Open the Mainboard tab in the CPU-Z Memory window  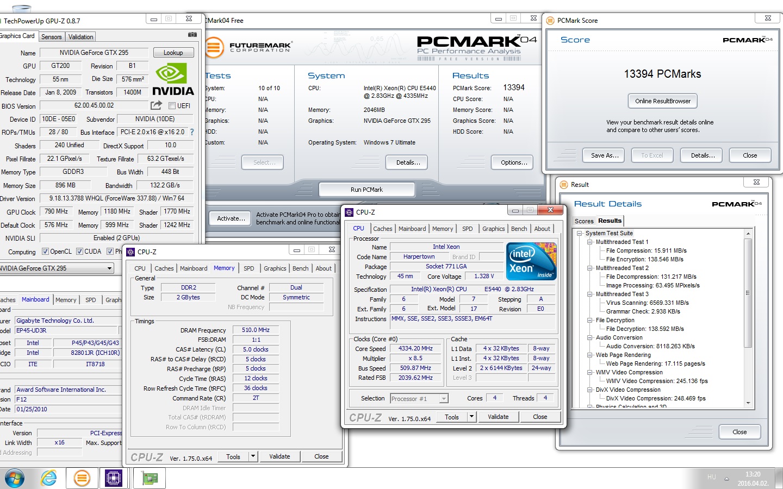194,268
